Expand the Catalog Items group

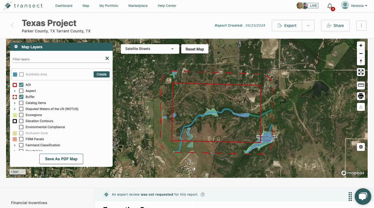click(x=15, y=103)
